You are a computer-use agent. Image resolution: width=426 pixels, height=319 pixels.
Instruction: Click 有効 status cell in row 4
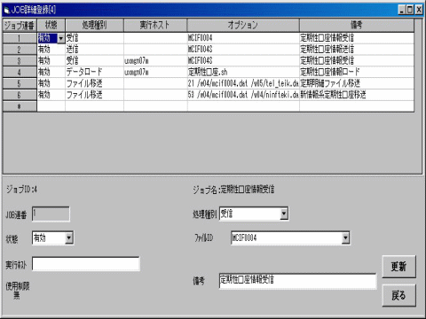(51, 72)
